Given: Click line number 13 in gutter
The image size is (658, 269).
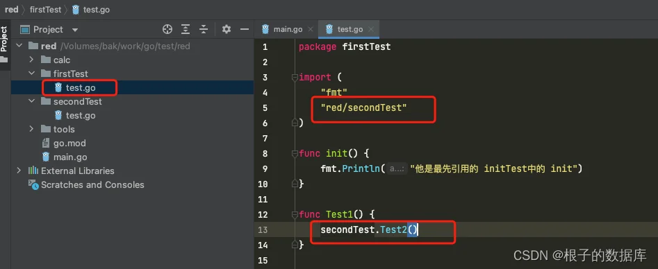Looking at the screenshot, I should (x=263, y=229).
